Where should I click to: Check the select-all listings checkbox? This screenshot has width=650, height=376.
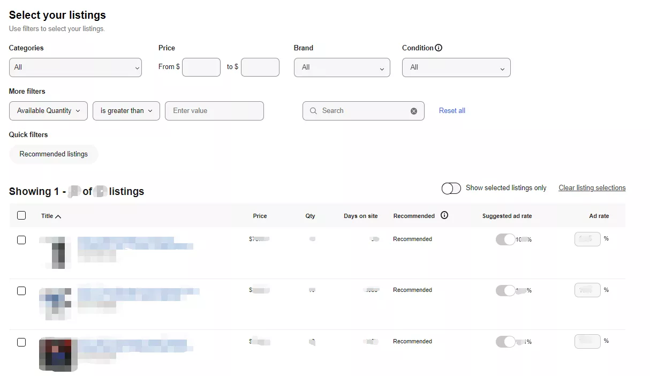pos(21,215)
